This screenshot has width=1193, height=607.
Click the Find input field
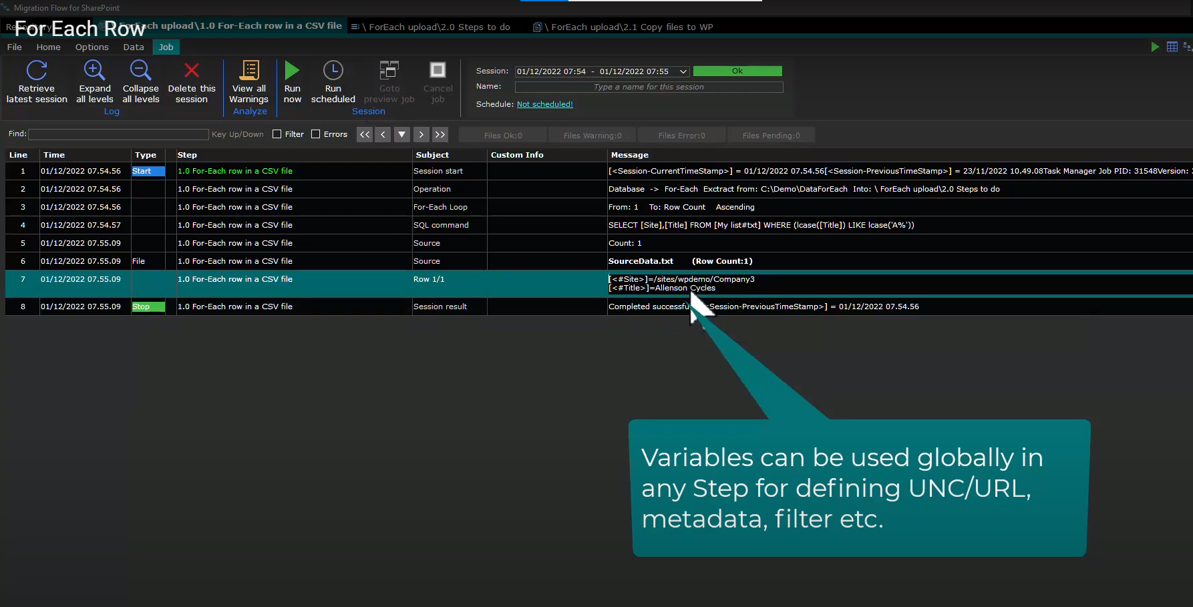click(118, 134)
